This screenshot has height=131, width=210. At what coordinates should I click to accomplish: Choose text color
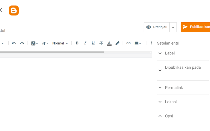(109, 43)
